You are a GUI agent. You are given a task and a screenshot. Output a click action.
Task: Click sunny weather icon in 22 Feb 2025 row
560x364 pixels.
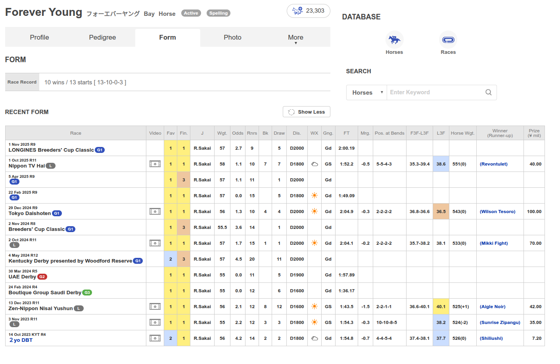tap(315, 196)
